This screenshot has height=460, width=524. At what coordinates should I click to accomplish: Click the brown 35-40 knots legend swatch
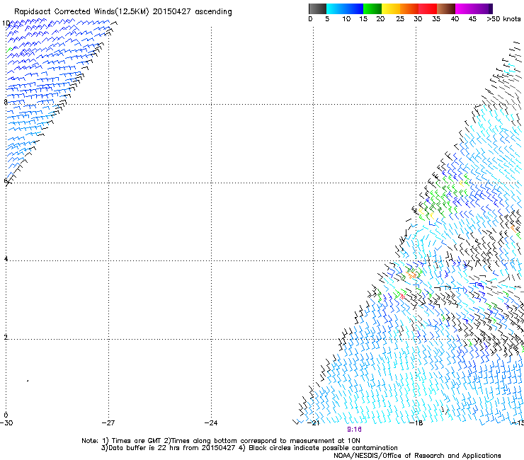click(x=446, y=8)
